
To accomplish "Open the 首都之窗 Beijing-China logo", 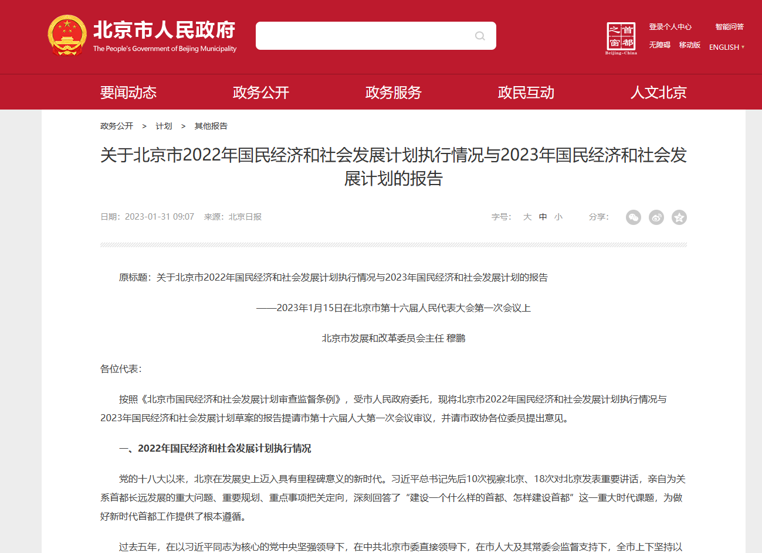I will pos(621,37).
